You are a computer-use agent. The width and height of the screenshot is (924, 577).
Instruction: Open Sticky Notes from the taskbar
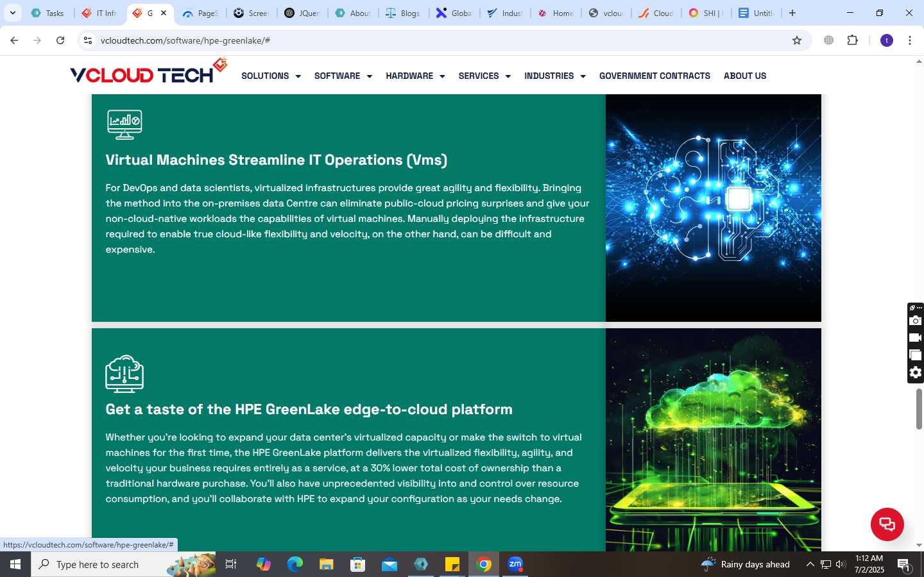pos(452,564)
